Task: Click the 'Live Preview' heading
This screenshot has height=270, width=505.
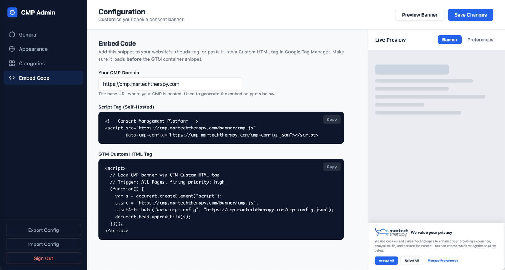Action: tap(390, 40)
